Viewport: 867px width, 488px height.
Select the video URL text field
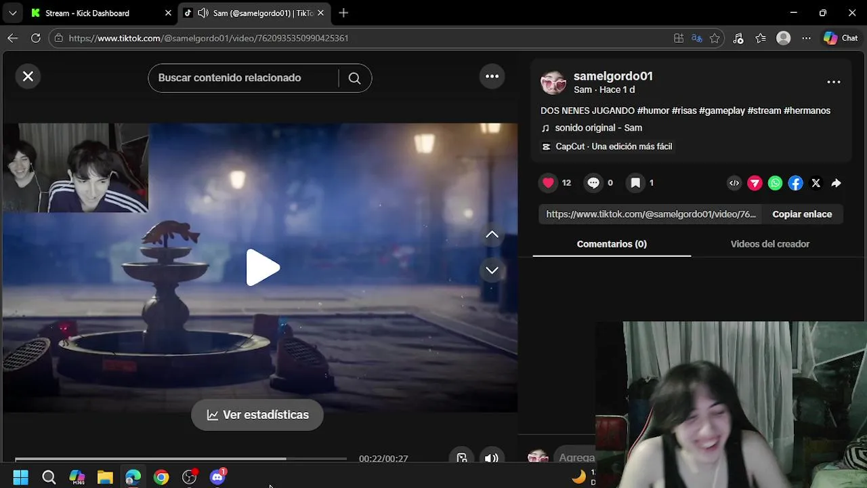(x=651, y=214)
